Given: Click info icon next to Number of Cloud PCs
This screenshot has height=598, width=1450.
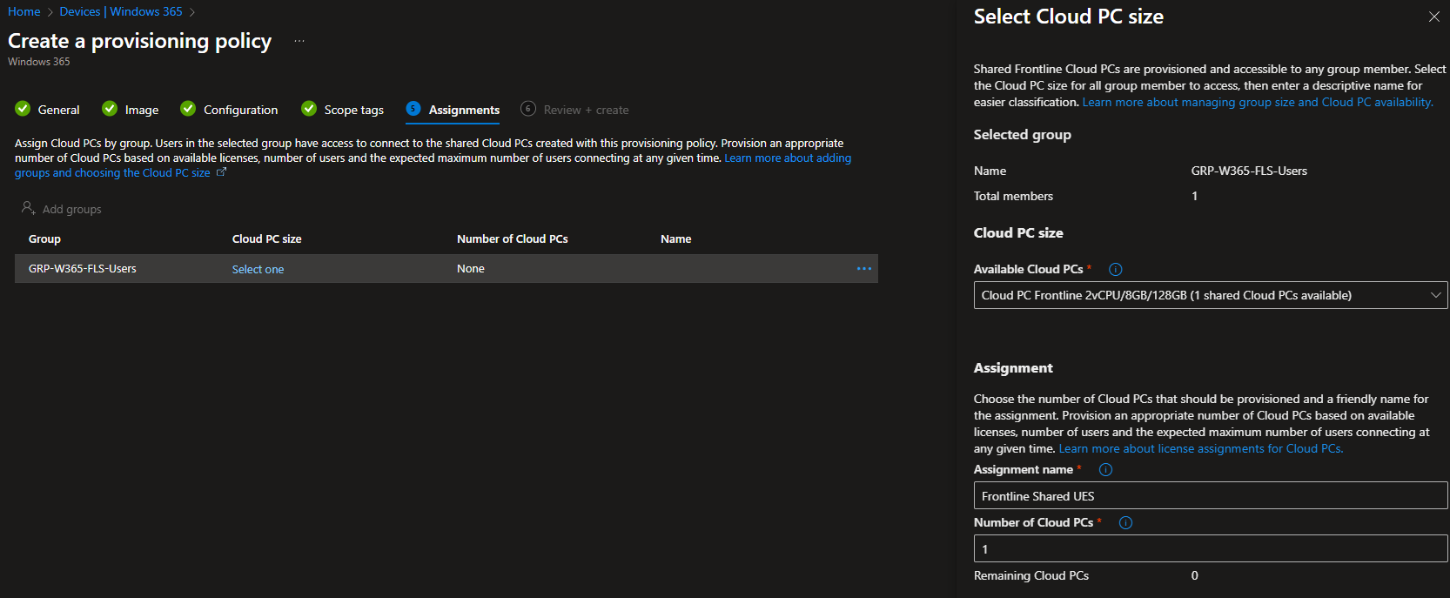Looking at the screenshot, I should (1125, 523).
